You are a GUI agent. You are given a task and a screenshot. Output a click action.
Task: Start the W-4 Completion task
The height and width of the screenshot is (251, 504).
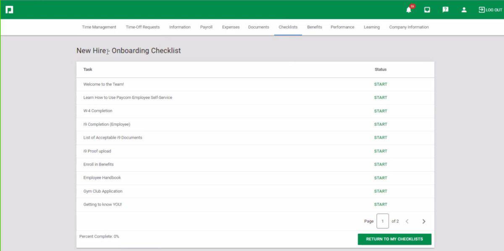click(x=381, y=111)
